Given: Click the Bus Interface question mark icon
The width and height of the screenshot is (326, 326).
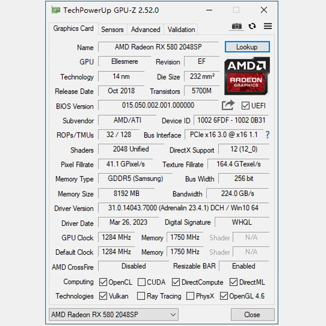Looking at the screenshot, I should [x=268, y=134].
